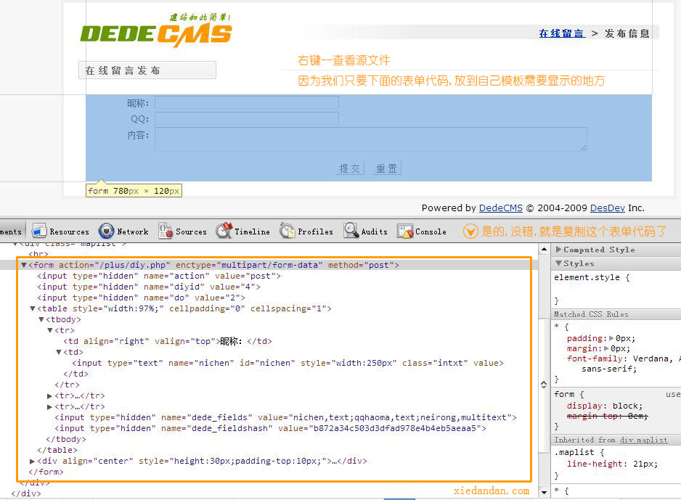681x500 pixels.
Task: Select the input name="nichen" line
Action: point(288,363)
